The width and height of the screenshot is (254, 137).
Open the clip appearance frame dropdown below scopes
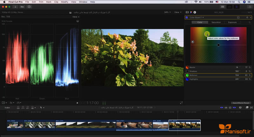tap(4, 103)
